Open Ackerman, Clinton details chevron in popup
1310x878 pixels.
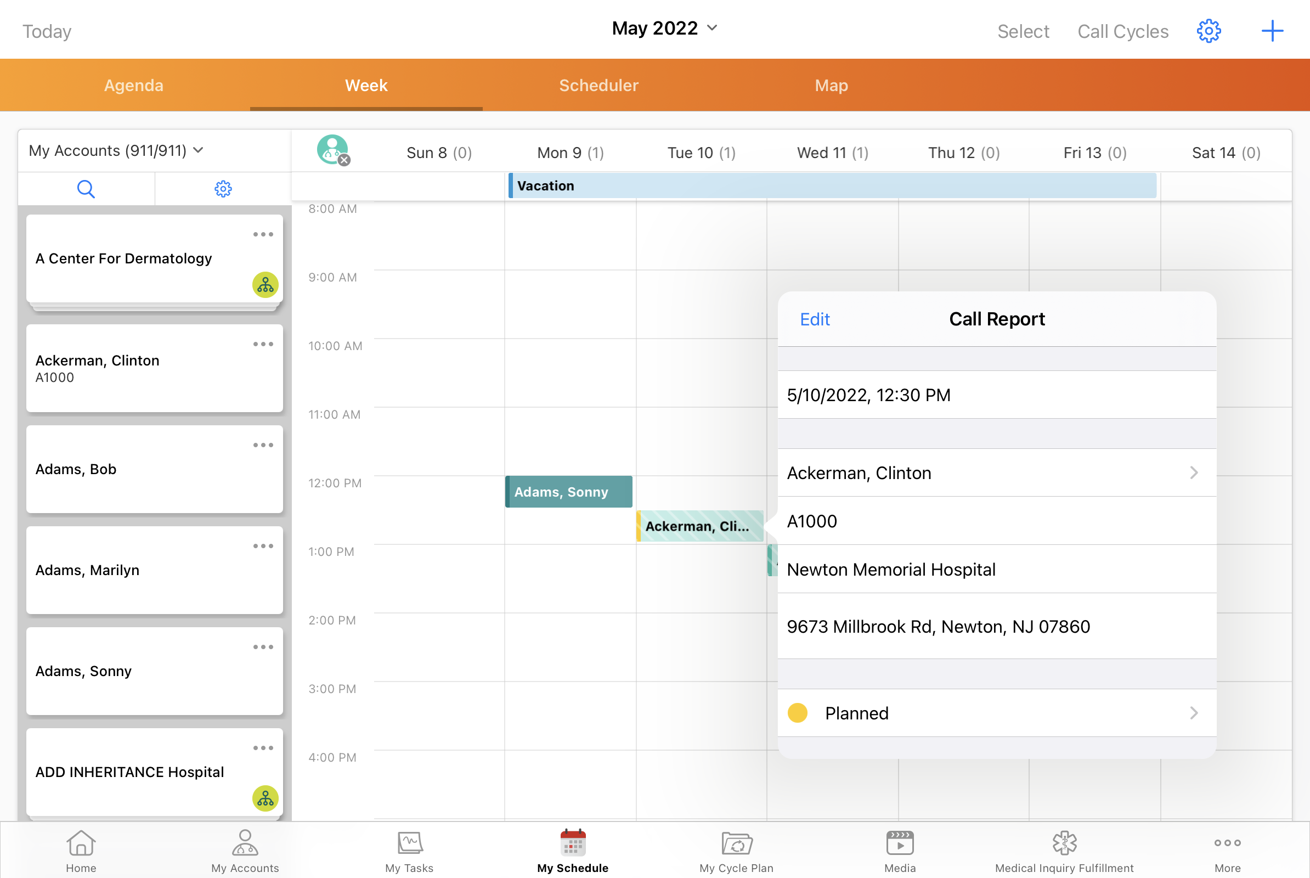[x=1194, y=472]
